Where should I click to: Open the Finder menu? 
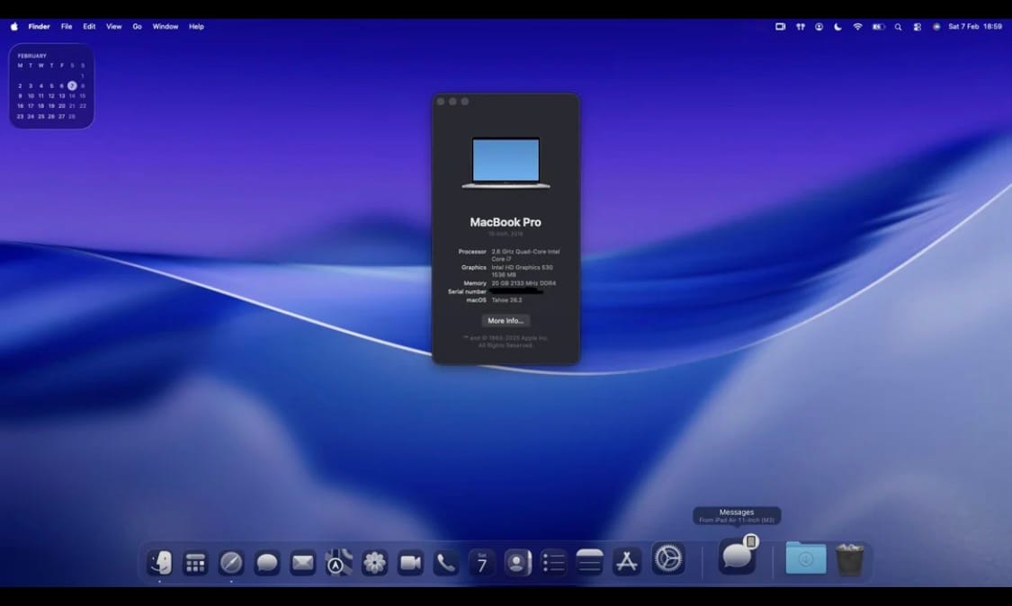pyautogui.click(x=39, y=26)
